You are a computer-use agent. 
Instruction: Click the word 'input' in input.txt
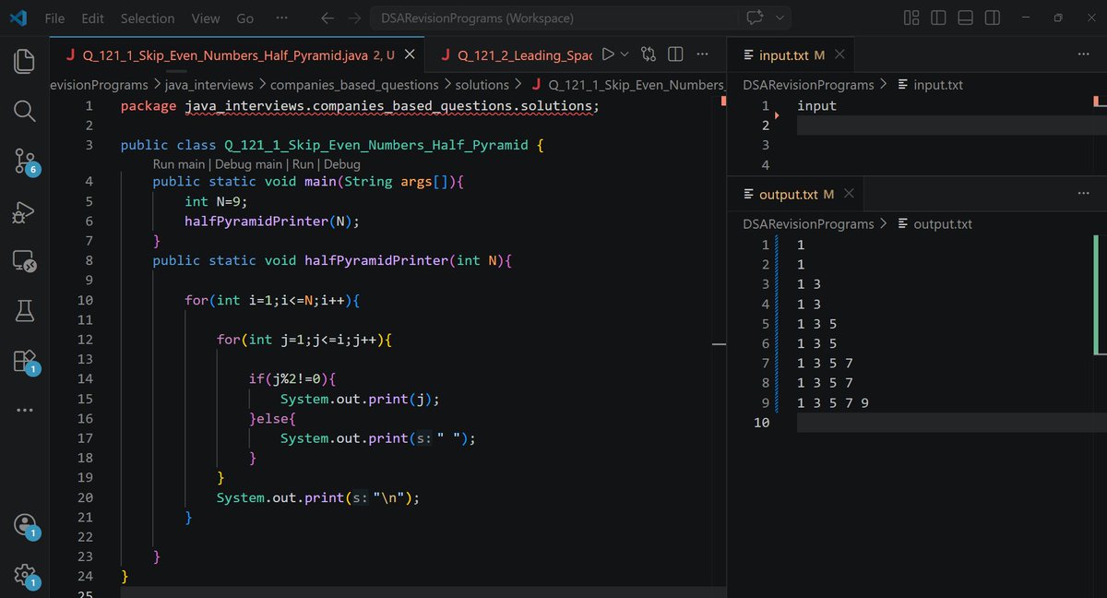(x=816, y=105)
